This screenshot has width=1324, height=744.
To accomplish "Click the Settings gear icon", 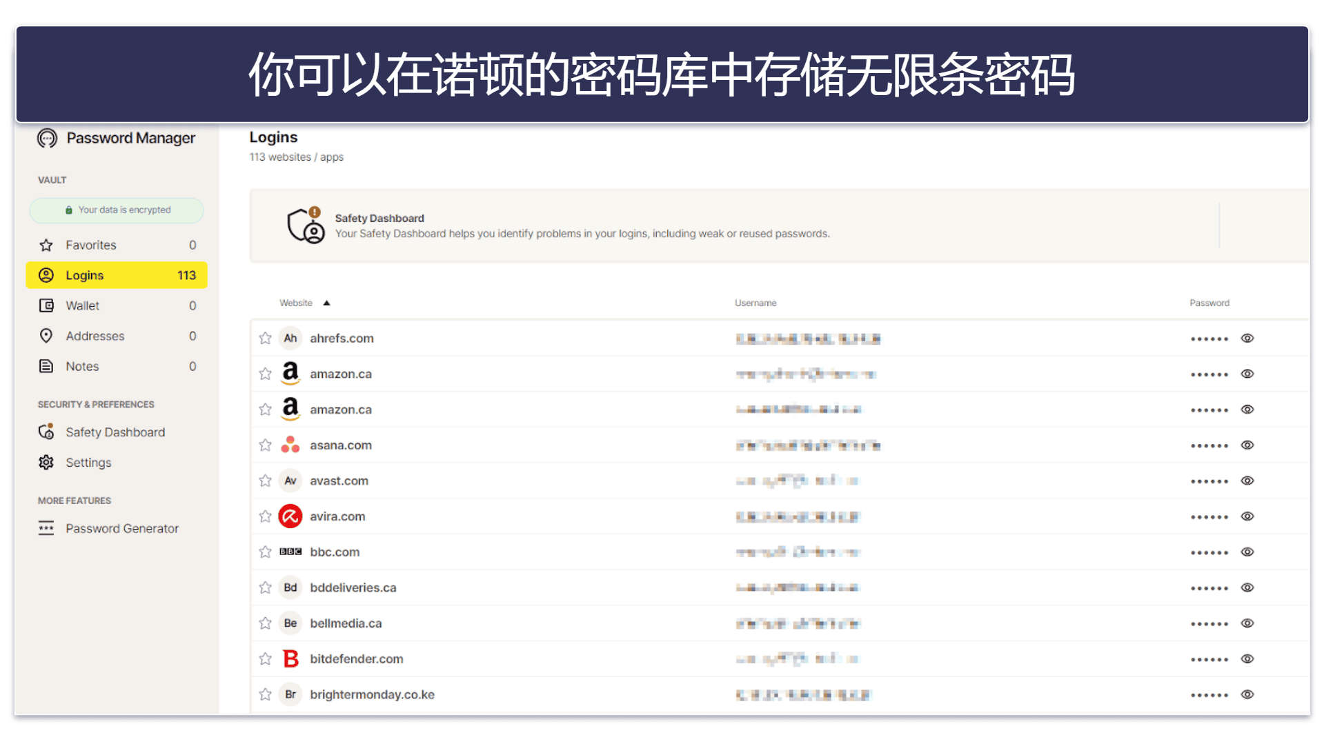I will [46, 463].
